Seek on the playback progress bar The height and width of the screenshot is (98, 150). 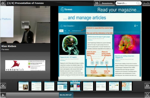pos(75,95)
